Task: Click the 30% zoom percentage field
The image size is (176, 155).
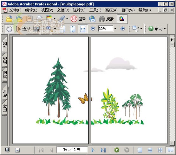Action: coord(106,29)
